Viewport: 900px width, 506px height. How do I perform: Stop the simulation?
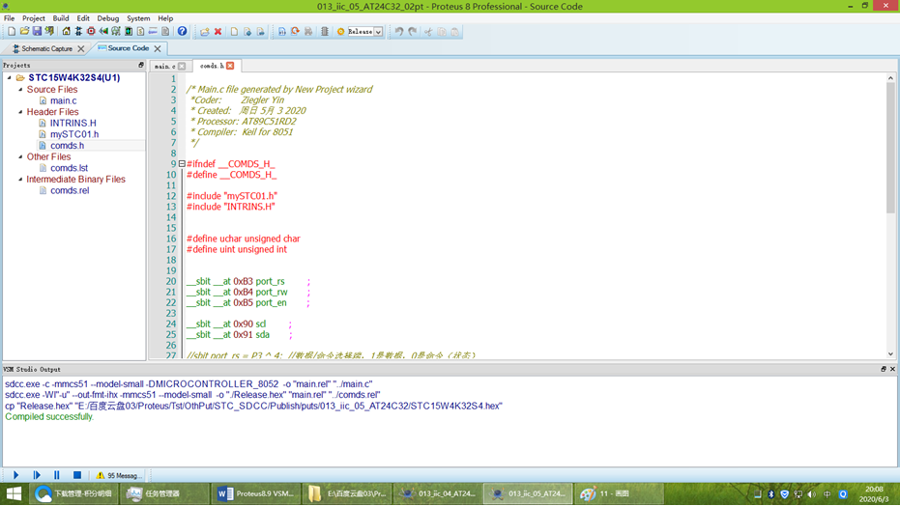pyautogui.click(x=77, y=475)
